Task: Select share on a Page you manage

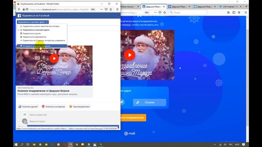Action: (x=44, y=40)
